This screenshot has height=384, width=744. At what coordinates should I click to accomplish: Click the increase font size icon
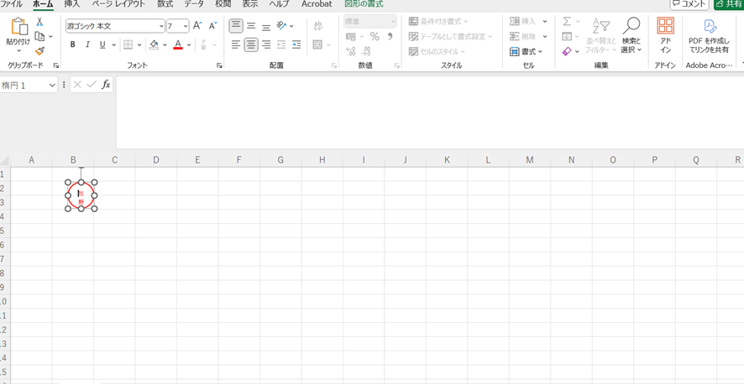point(198,26)
